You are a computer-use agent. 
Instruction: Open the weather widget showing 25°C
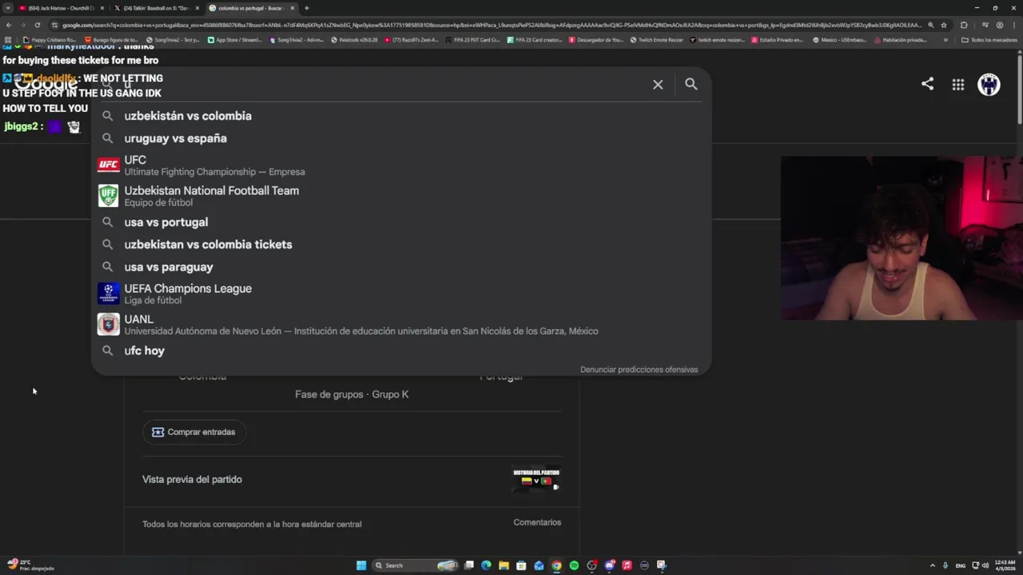[29, 565]
